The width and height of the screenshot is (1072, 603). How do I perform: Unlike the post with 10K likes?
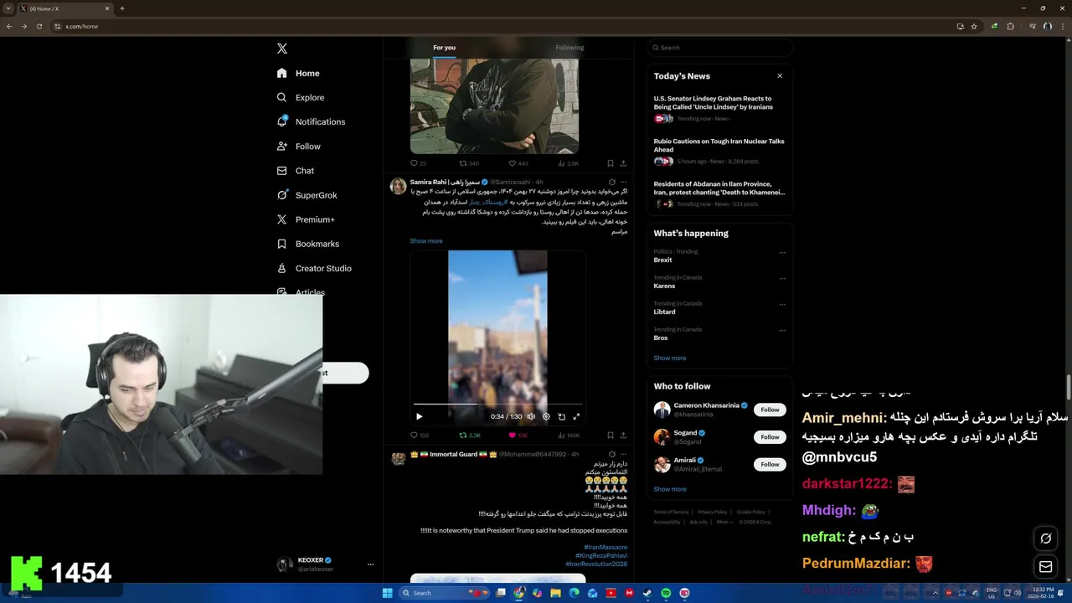point(518,435)
